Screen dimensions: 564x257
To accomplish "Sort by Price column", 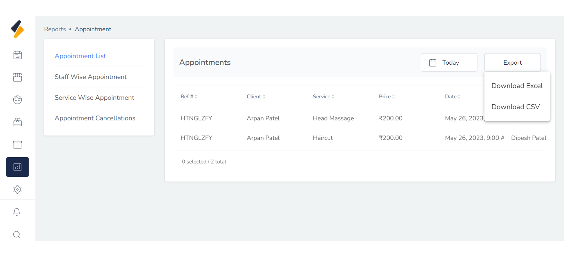I will click(387, 96).
